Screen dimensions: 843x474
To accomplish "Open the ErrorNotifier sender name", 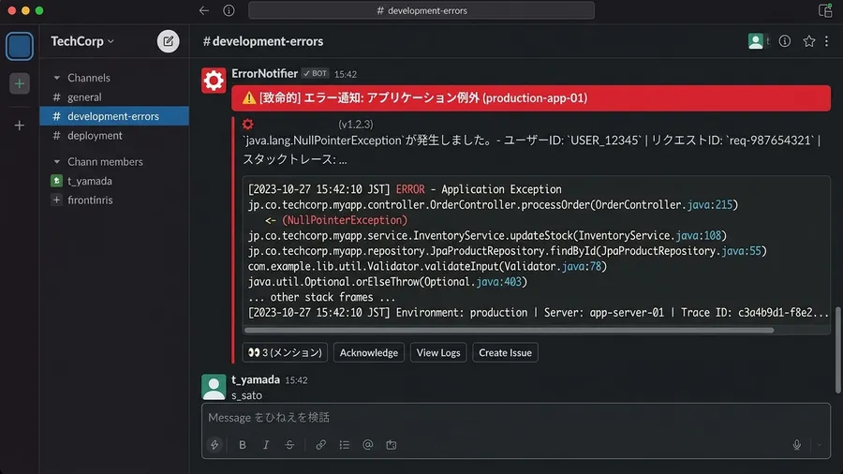I will click(264, 74).
